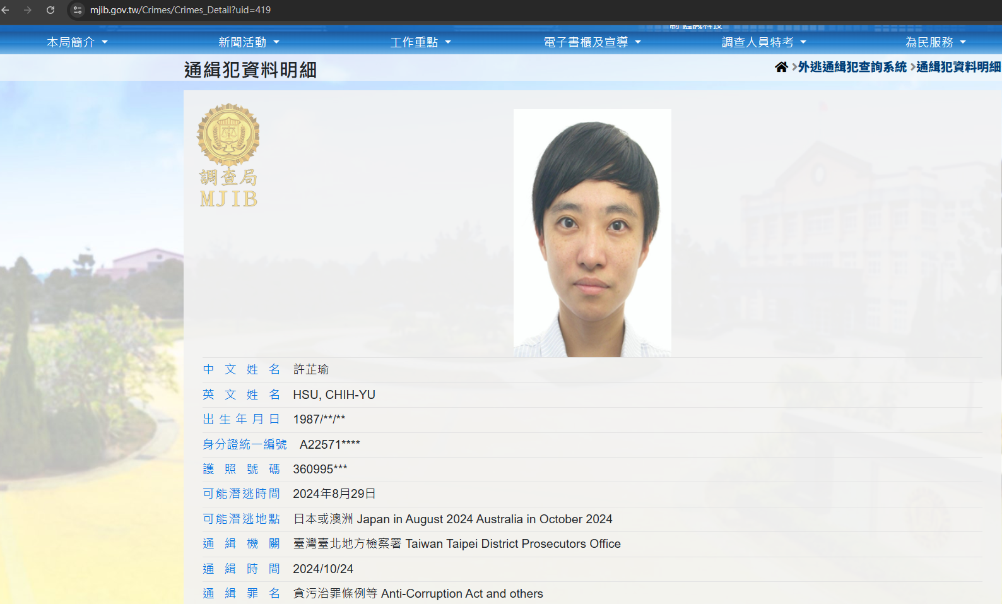
Task: Click the English name value HSU, CHIH-YU
Action: [334, 394]
